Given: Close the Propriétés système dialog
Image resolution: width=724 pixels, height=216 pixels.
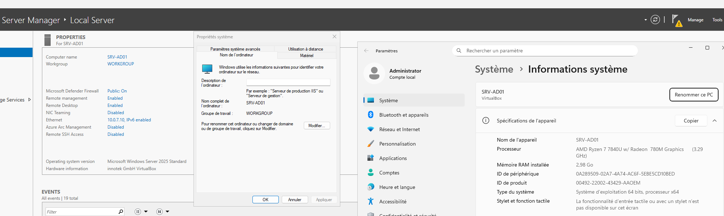Looking at the screenshot, I should pos(335,36).
